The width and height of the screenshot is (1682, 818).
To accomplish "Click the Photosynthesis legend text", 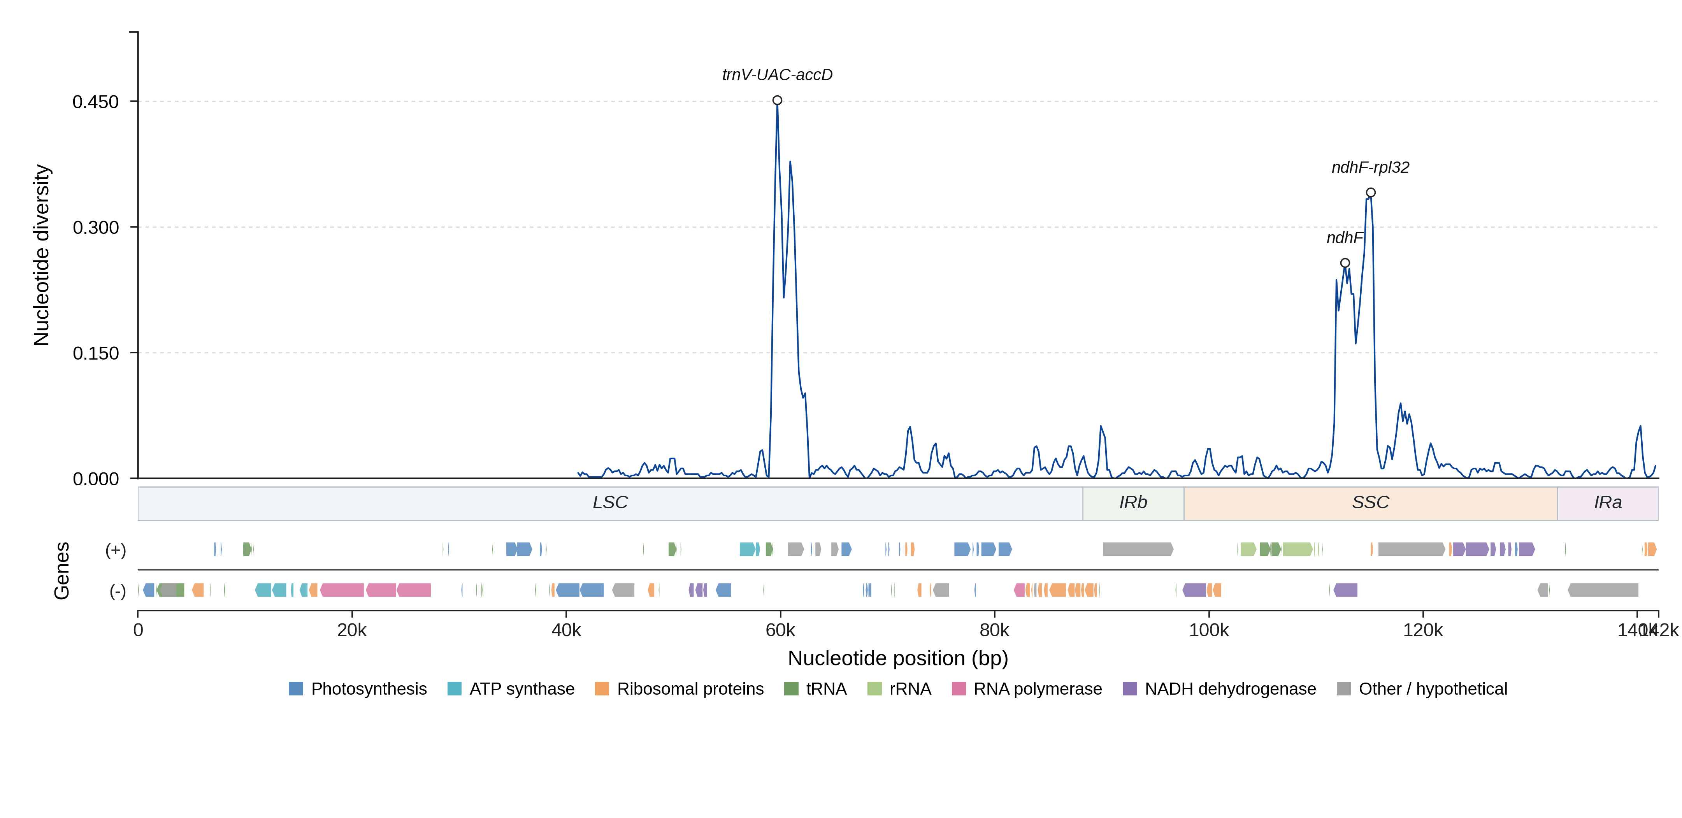I will point(369,689).
